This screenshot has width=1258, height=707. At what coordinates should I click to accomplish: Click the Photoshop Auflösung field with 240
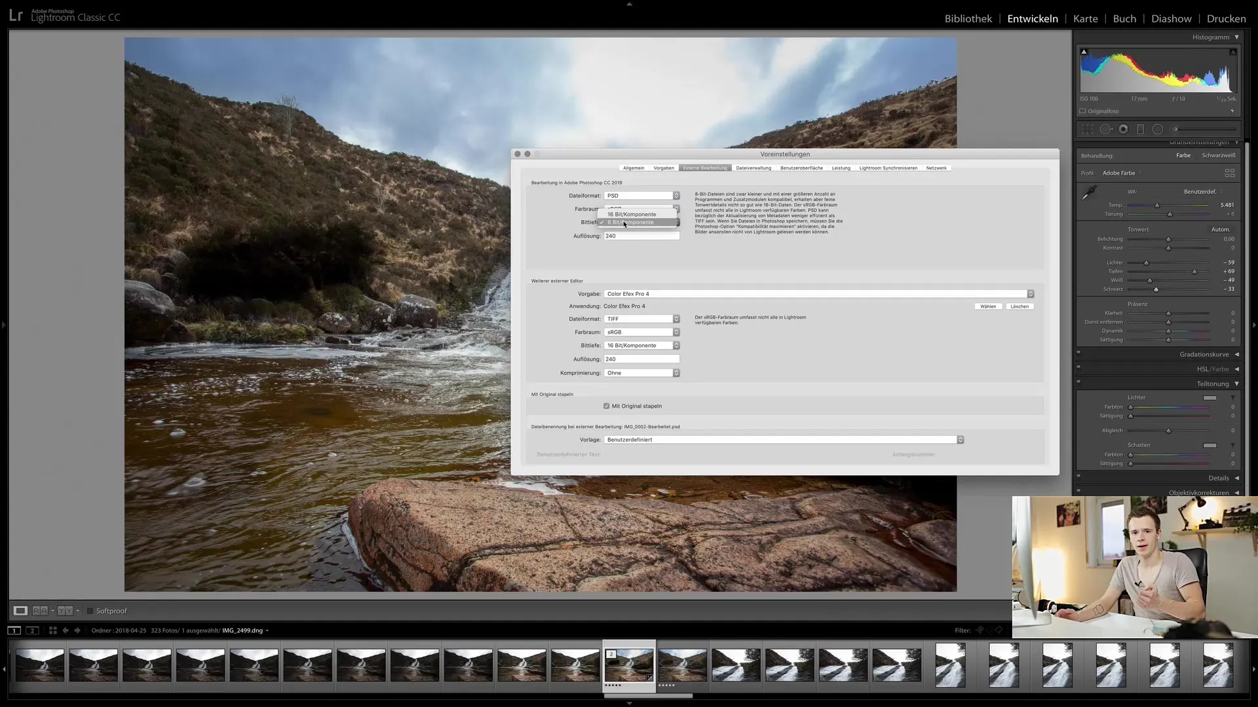(641, 236)
